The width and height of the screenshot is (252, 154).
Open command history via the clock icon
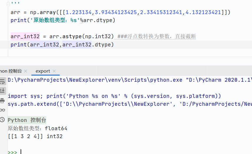click(x=2, y=120)
